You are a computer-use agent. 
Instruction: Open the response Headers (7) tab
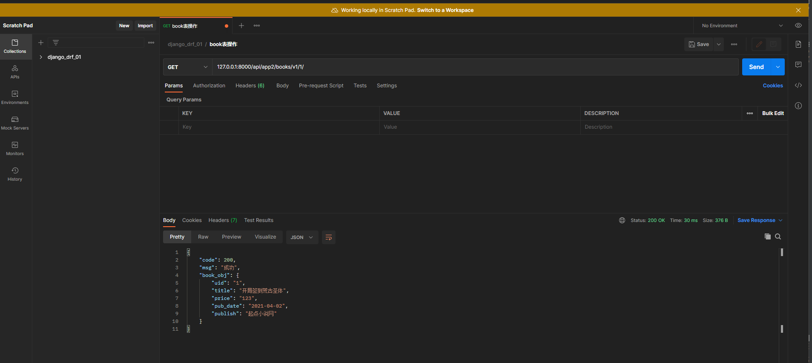pos(223,220)
